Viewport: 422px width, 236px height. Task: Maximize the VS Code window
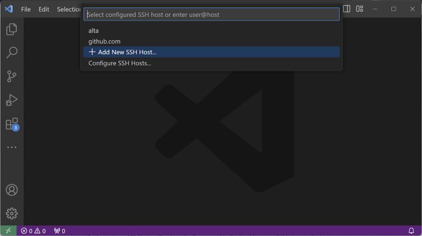point(394,9)
